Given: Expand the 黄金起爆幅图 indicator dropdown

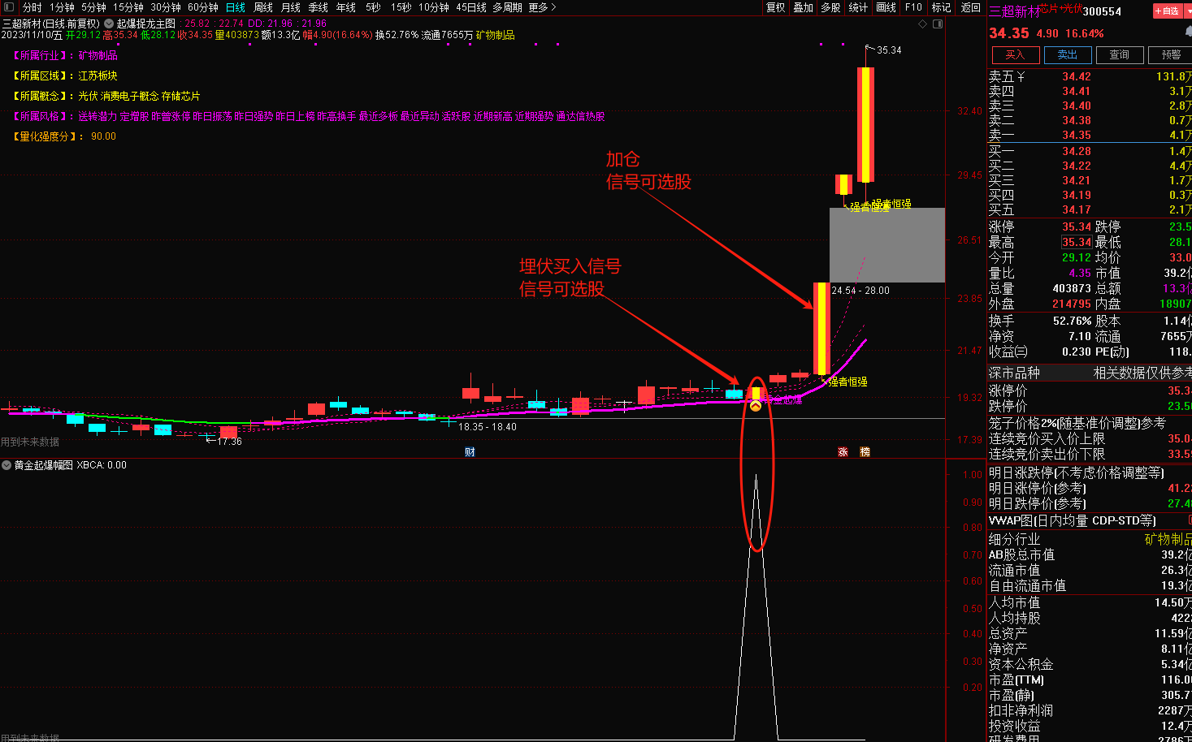Looking at the screenshot, I should pyautogui.click(x=7, y=465).
